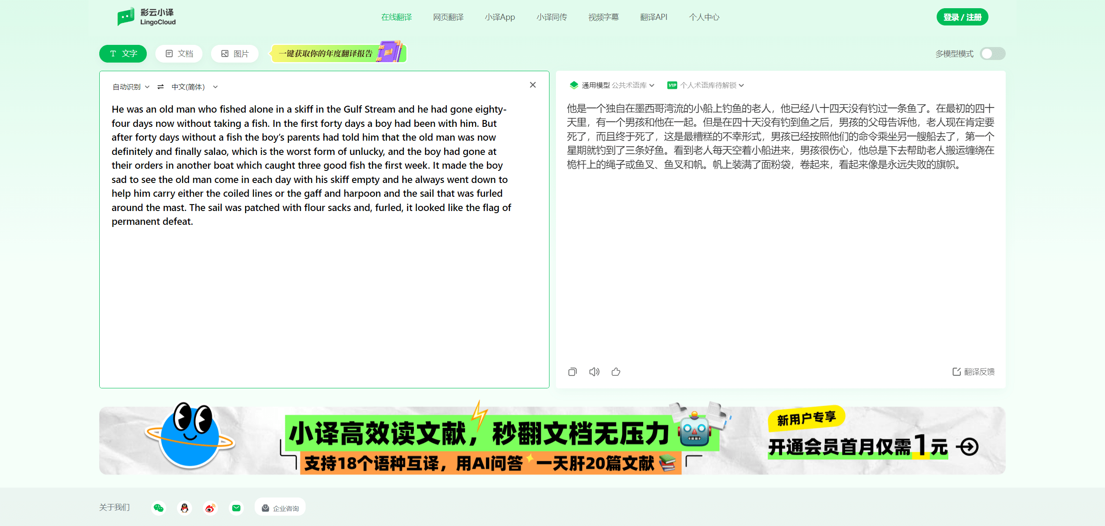Play translation audio with speaker icon
This screenshot has width=1105, height=526.
click(594, 372)
